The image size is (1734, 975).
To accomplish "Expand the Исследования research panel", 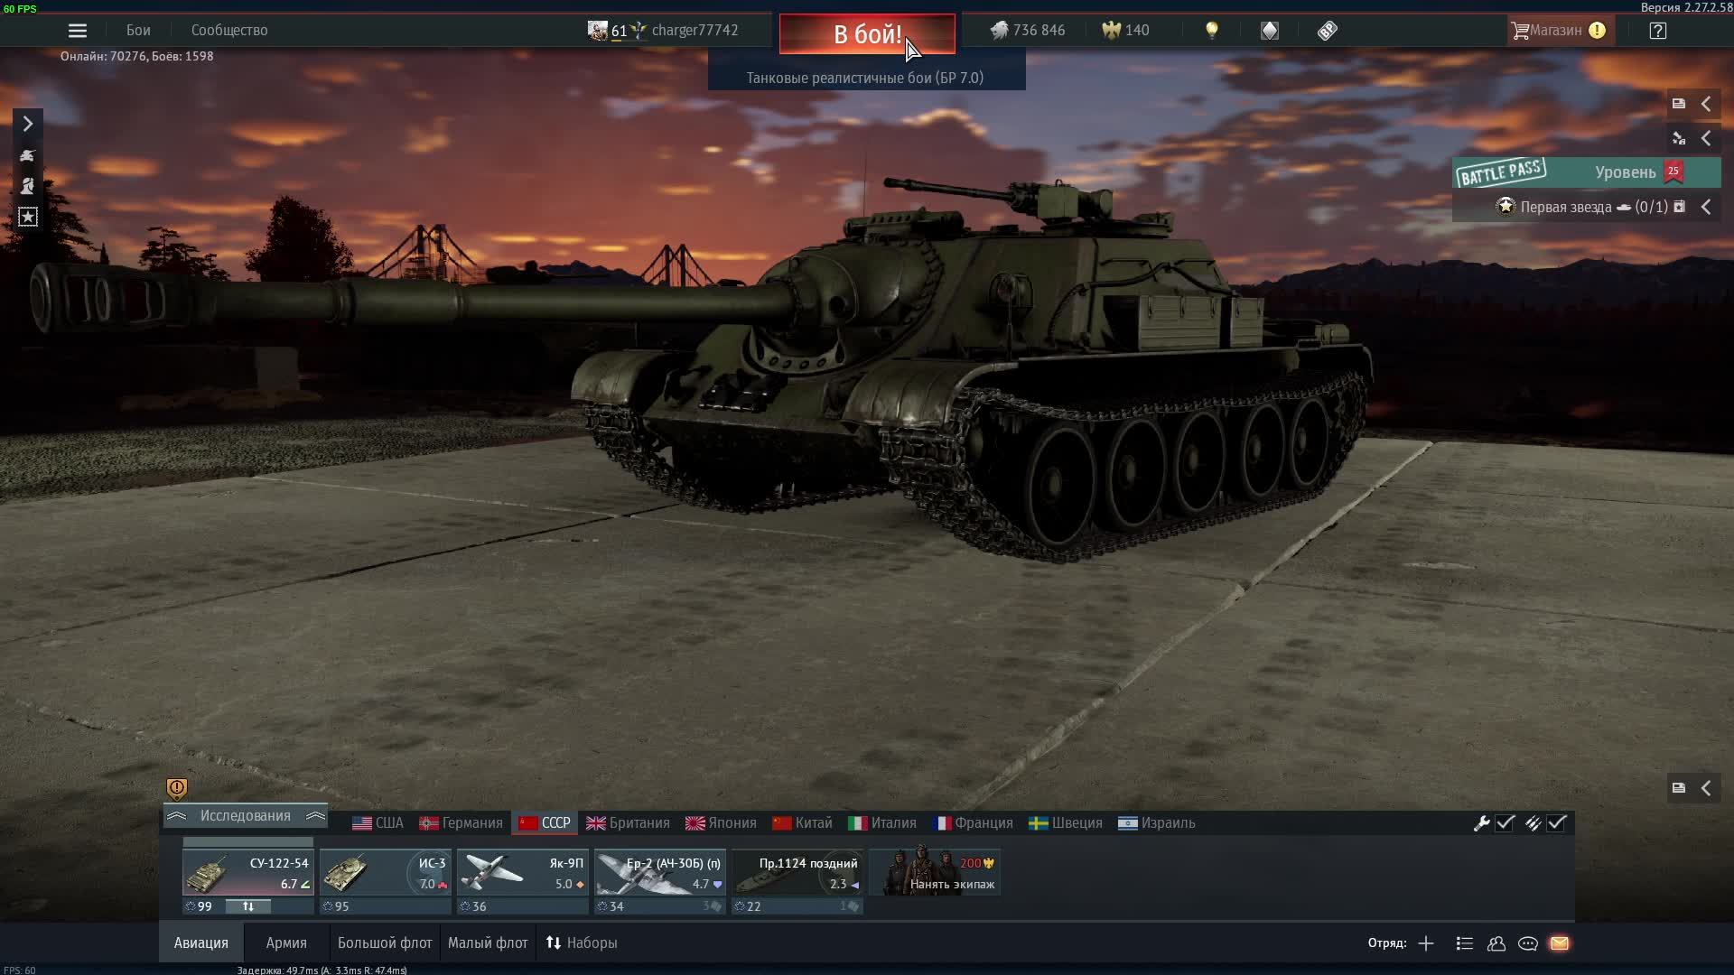I will click(x=245, y=816).
